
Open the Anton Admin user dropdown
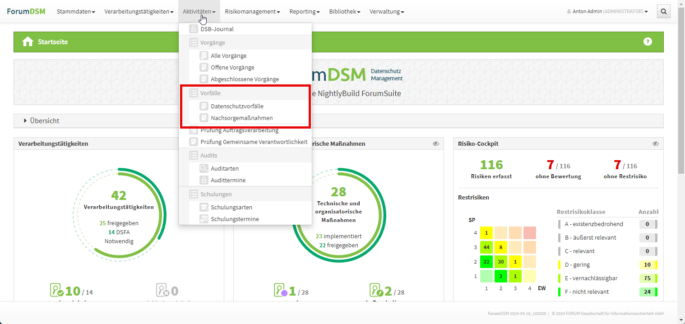pyautogui.click(x=607, y=11)
